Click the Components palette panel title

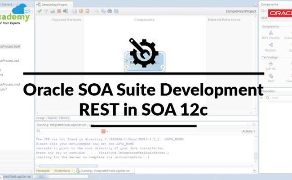tap(270, 4)
